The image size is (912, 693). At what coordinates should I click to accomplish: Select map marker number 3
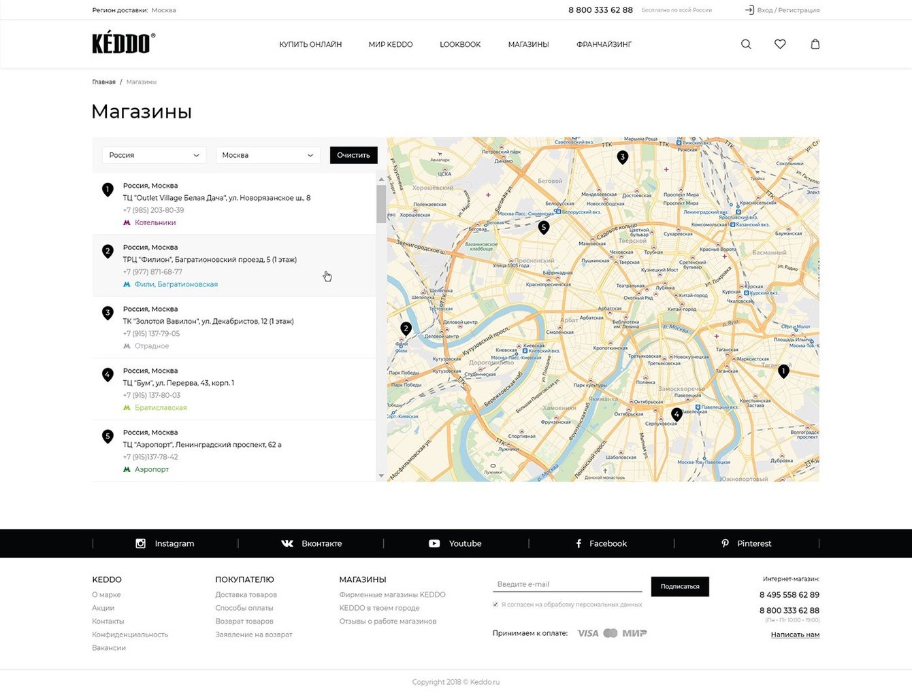click(622, 158)
